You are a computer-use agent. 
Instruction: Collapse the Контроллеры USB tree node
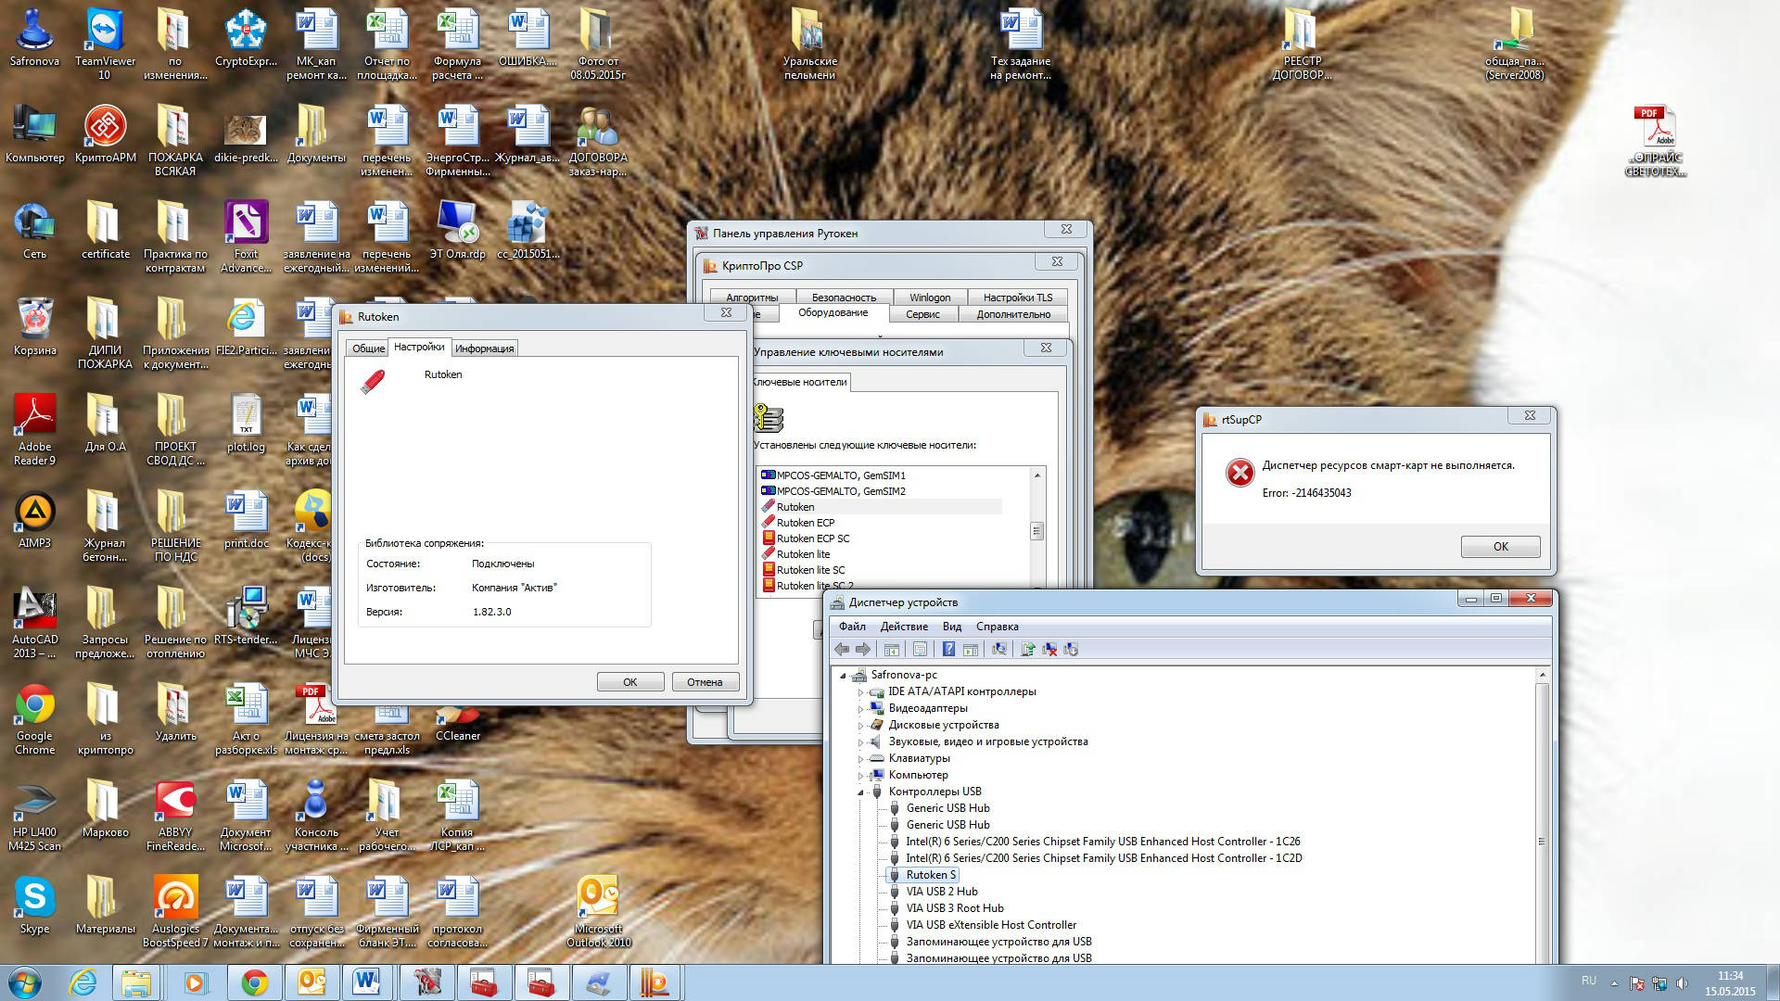point(860,792)
